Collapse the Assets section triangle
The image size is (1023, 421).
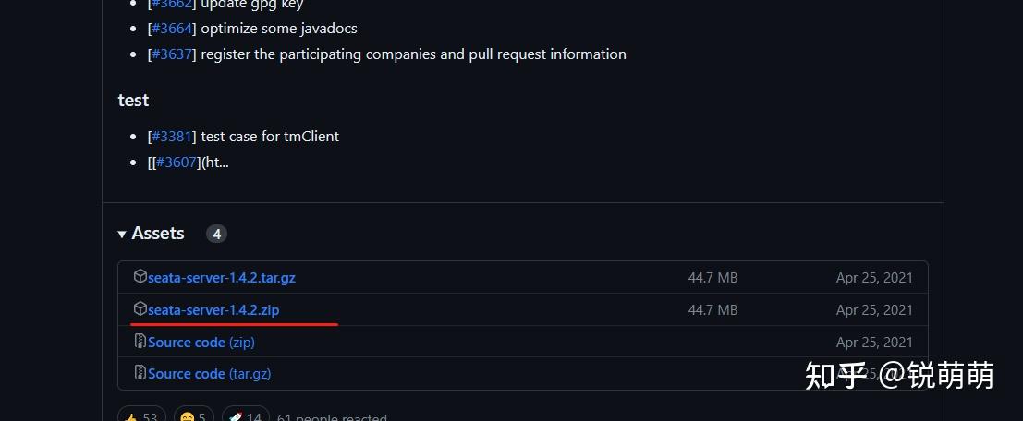point(122,235)
